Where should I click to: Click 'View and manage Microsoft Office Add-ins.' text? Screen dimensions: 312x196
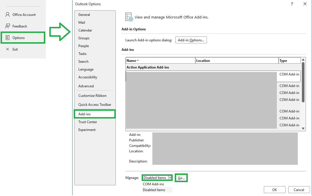171,17
